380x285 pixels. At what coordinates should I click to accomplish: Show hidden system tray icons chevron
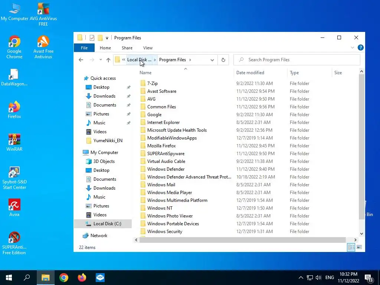301,278
